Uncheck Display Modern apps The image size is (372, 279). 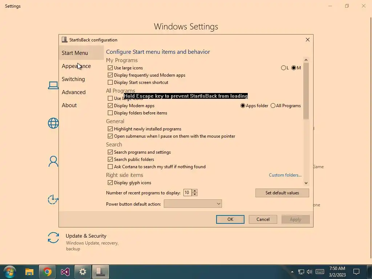(110, 106)
